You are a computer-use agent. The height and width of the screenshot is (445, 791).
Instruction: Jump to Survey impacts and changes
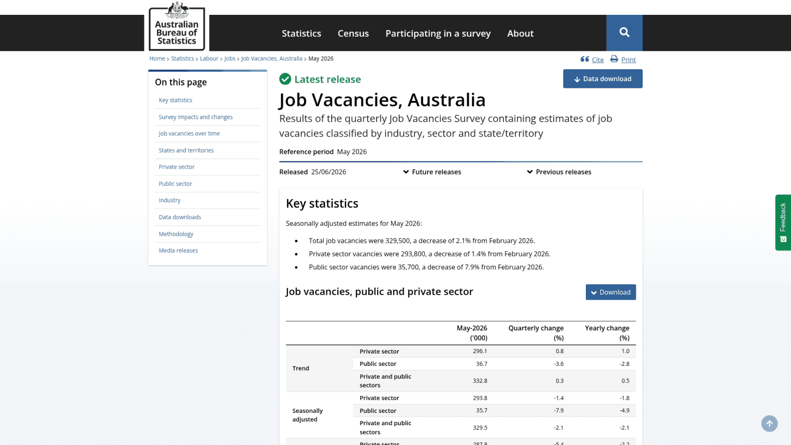point(196,117)
